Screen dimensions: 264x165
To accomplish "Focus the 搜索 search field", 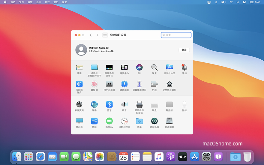I will (176, 35).
